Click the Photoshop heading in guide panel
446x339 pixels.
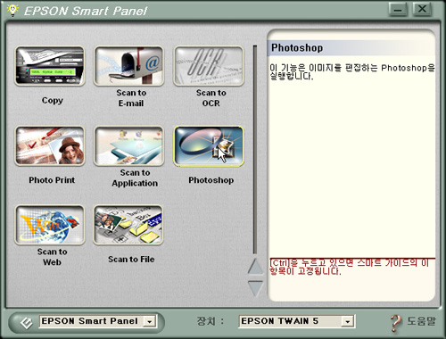point(297,47)
